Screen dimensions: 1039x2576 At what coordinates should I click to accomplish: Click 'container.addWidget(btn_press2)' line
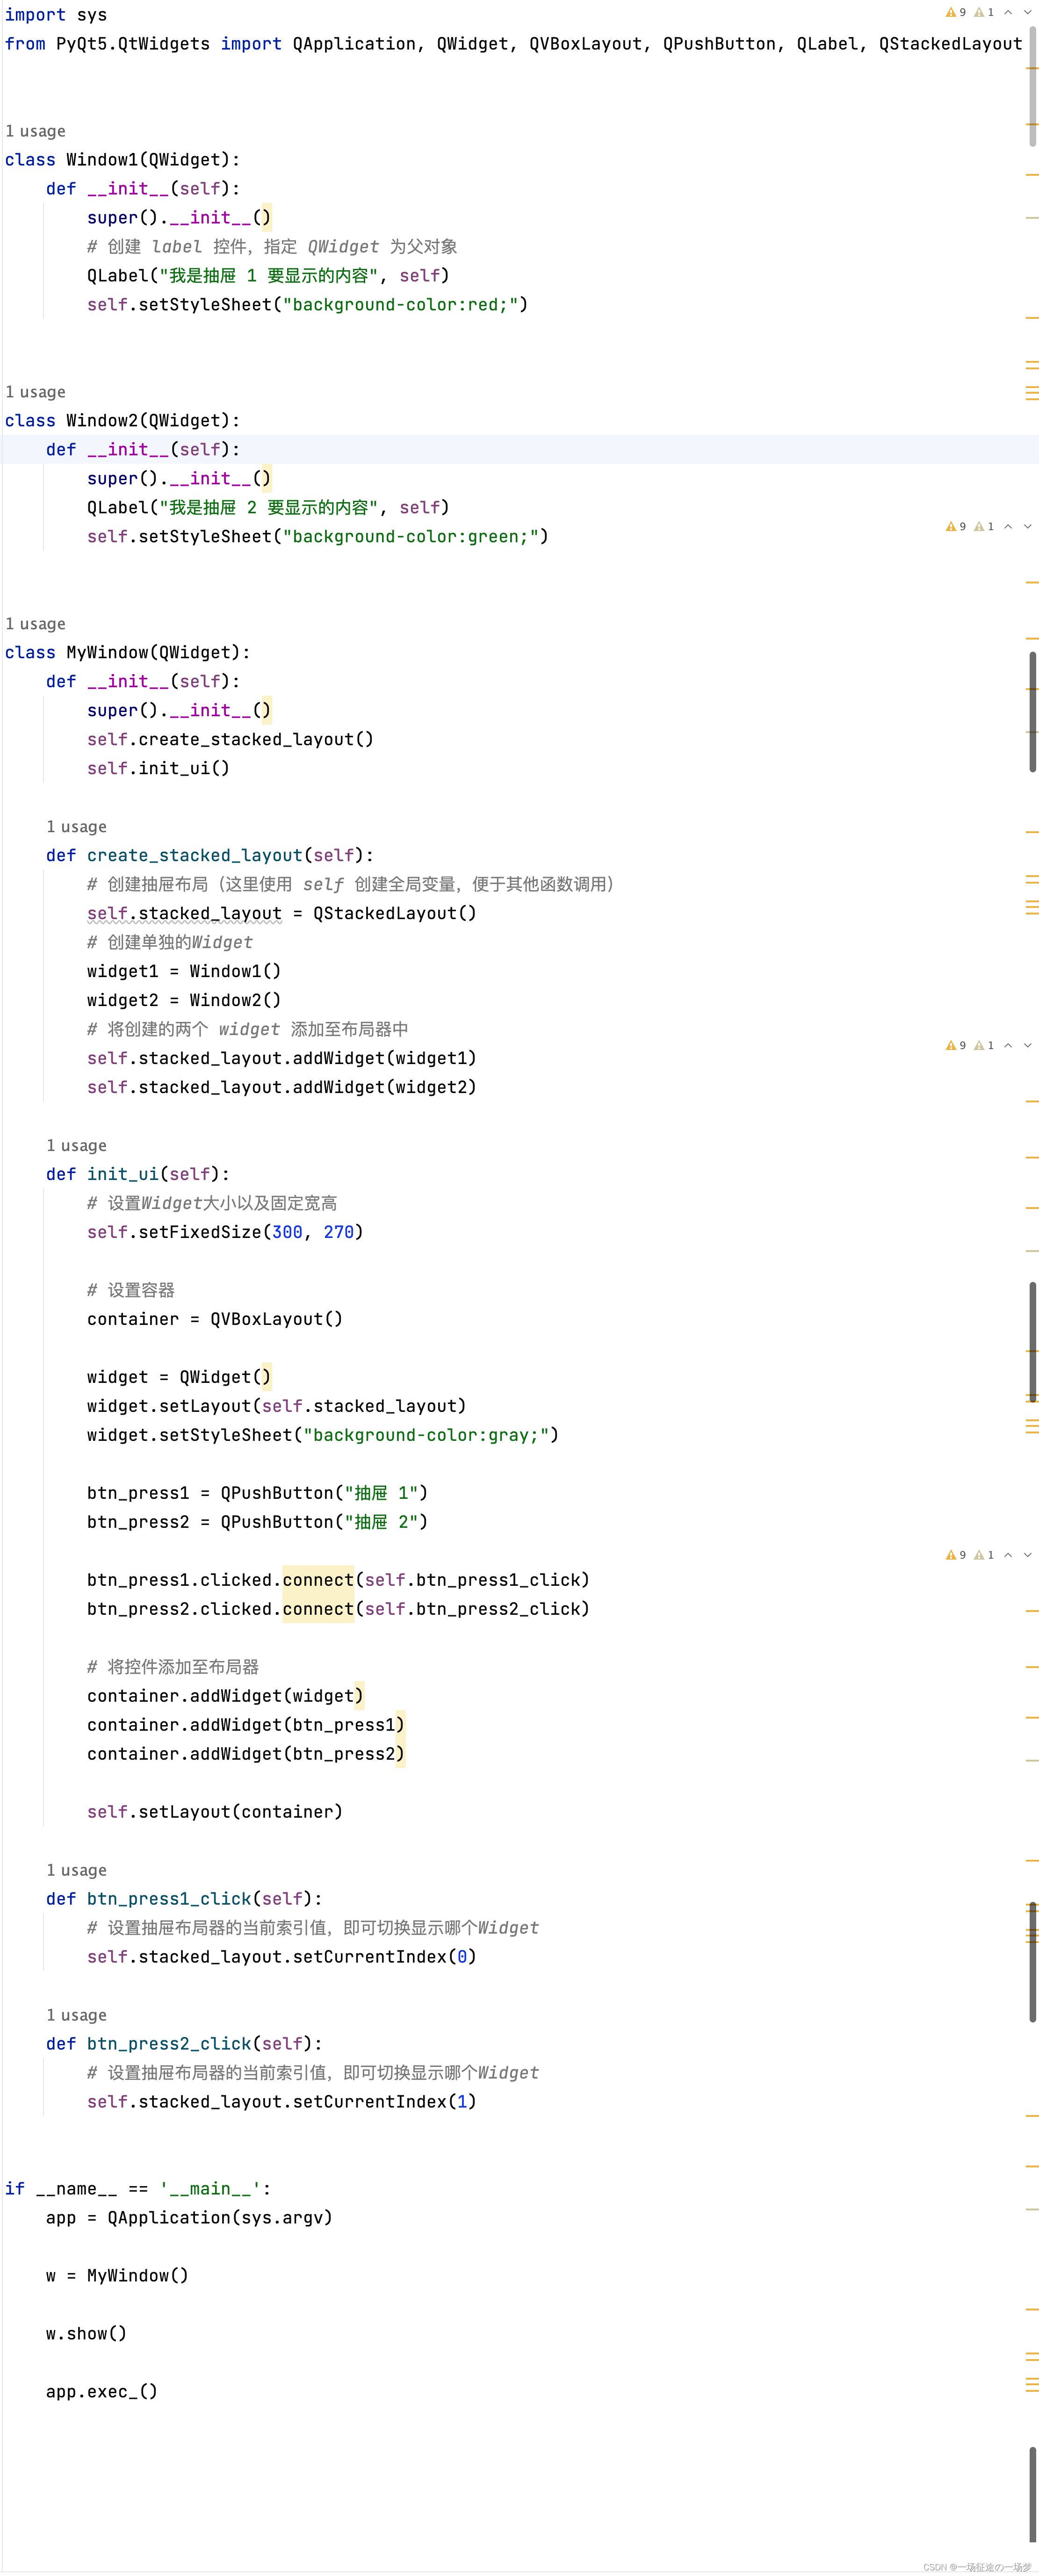click(x=246, y=1755)
